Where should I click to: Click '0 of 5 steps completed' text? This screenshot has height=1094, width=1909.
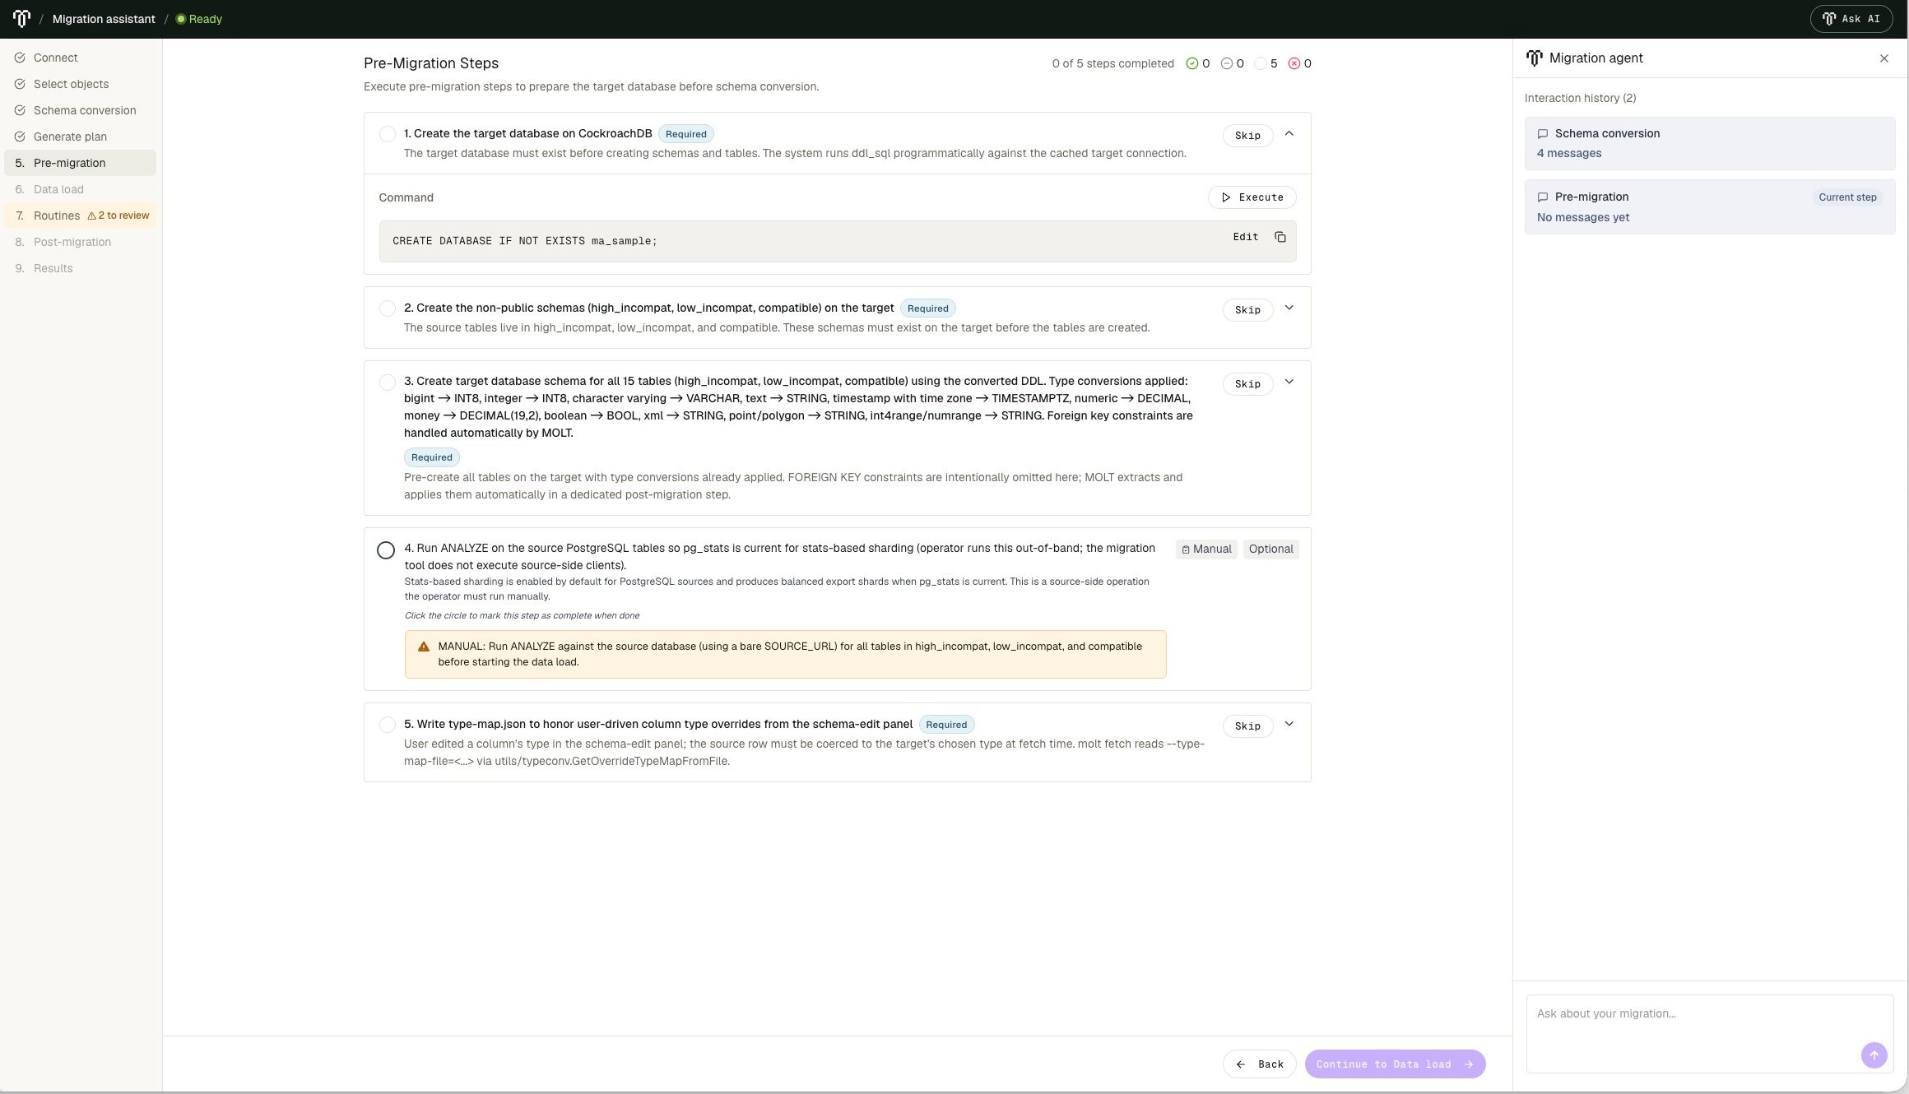click(1112, 63)
